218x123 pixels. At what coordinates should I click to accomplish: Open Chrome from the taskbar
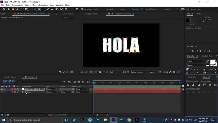[x=129, y=120]
